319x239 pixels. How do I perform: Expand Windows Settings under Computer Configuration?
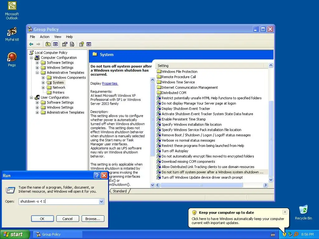[x=37, y=68]
